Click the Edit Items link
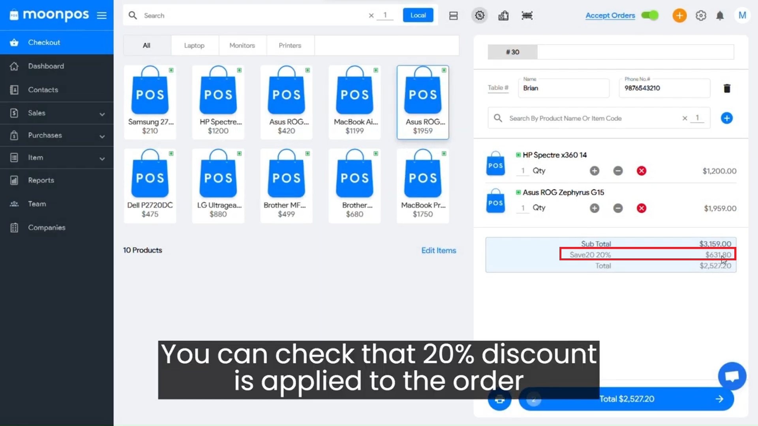The image size is (758, 426). click(x=439, y=250)
